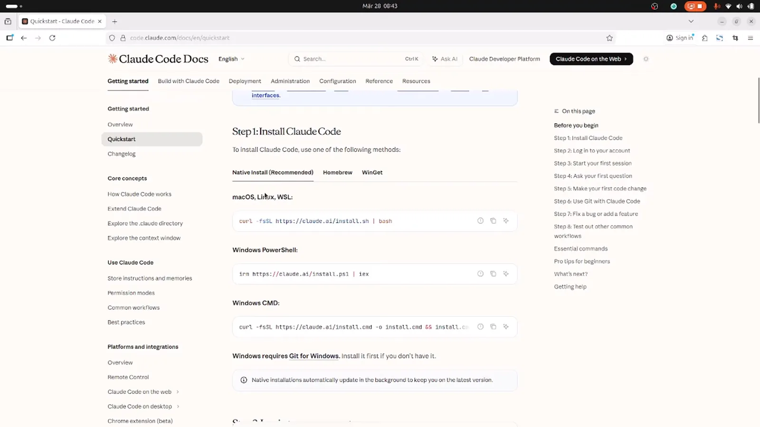Copy the curl install.sh bash command
Viewport: 760px width, 427px height.
pos(493,221)
